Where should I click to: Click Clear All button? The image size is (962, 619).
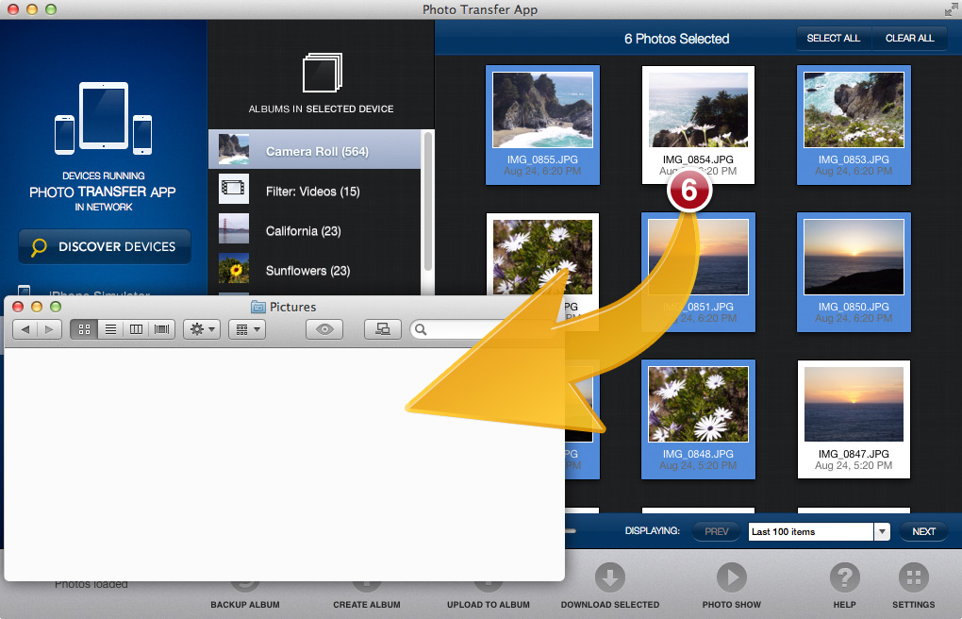(909, 38)
